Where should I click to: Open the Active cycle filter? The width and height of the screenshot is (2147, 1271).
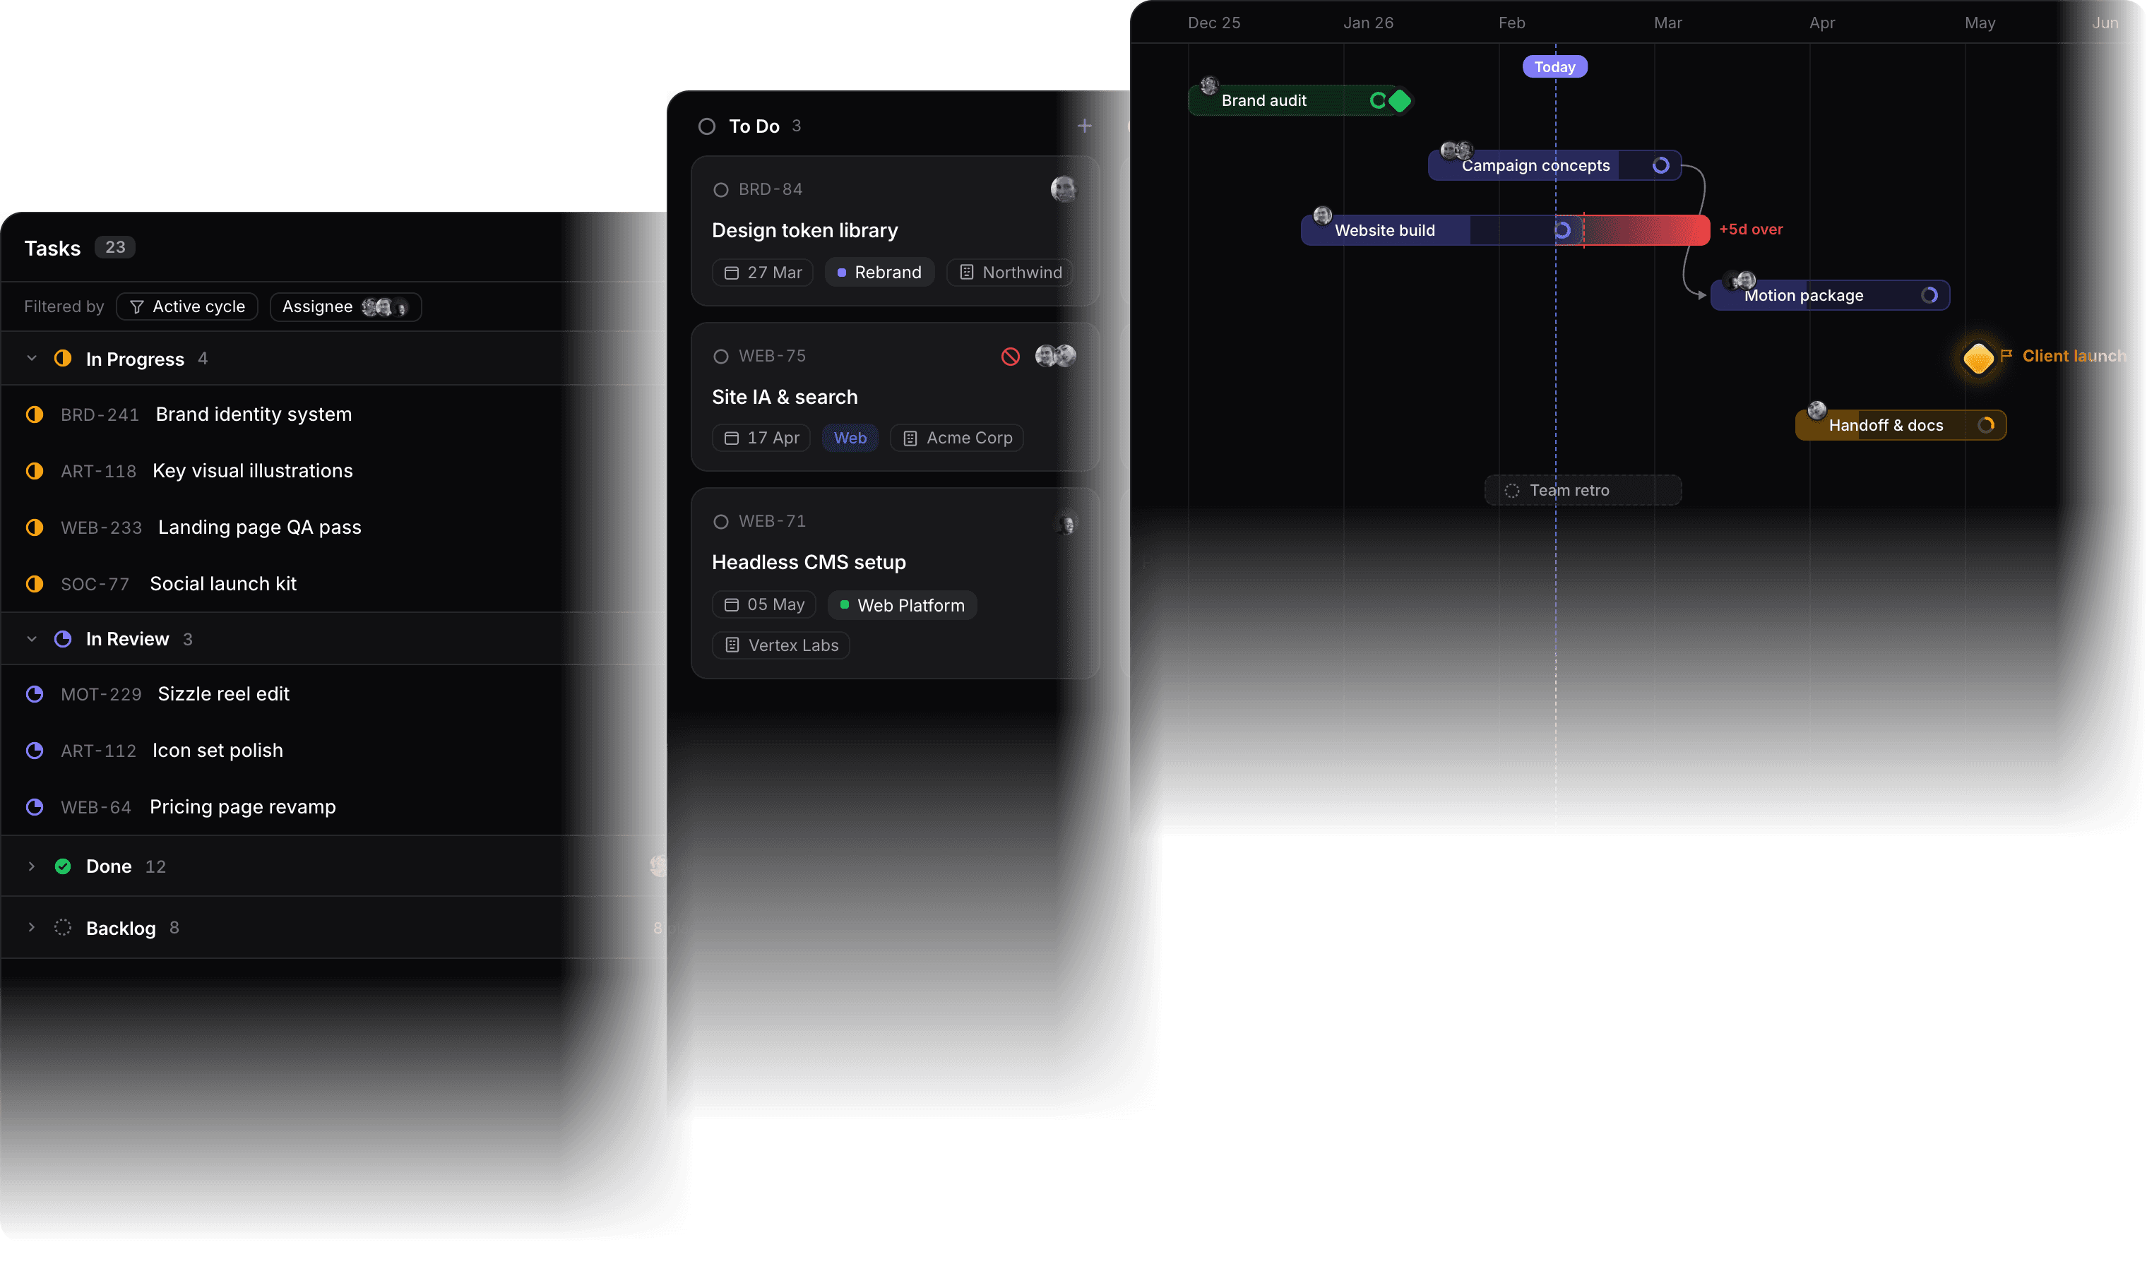pyautogui.click(x=186, y=306)
